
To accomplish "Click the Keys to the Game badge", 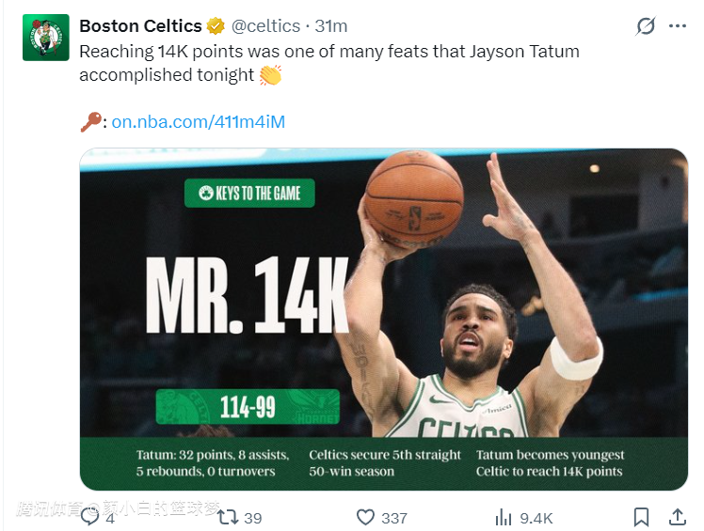I will click(x=249, y=194).
